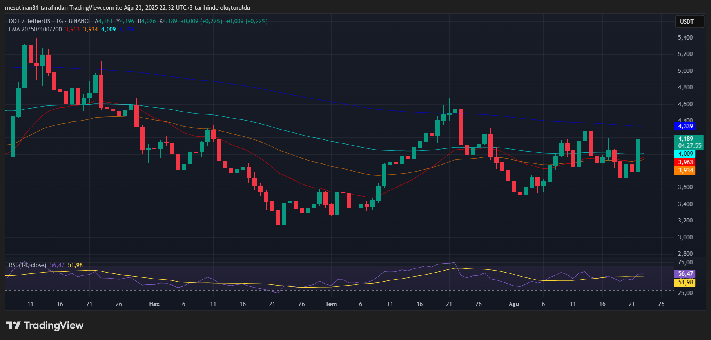Viewport: 711px width, 340px height.
Task: Click the 3,000 price scale value
Action: click(685, 237)
